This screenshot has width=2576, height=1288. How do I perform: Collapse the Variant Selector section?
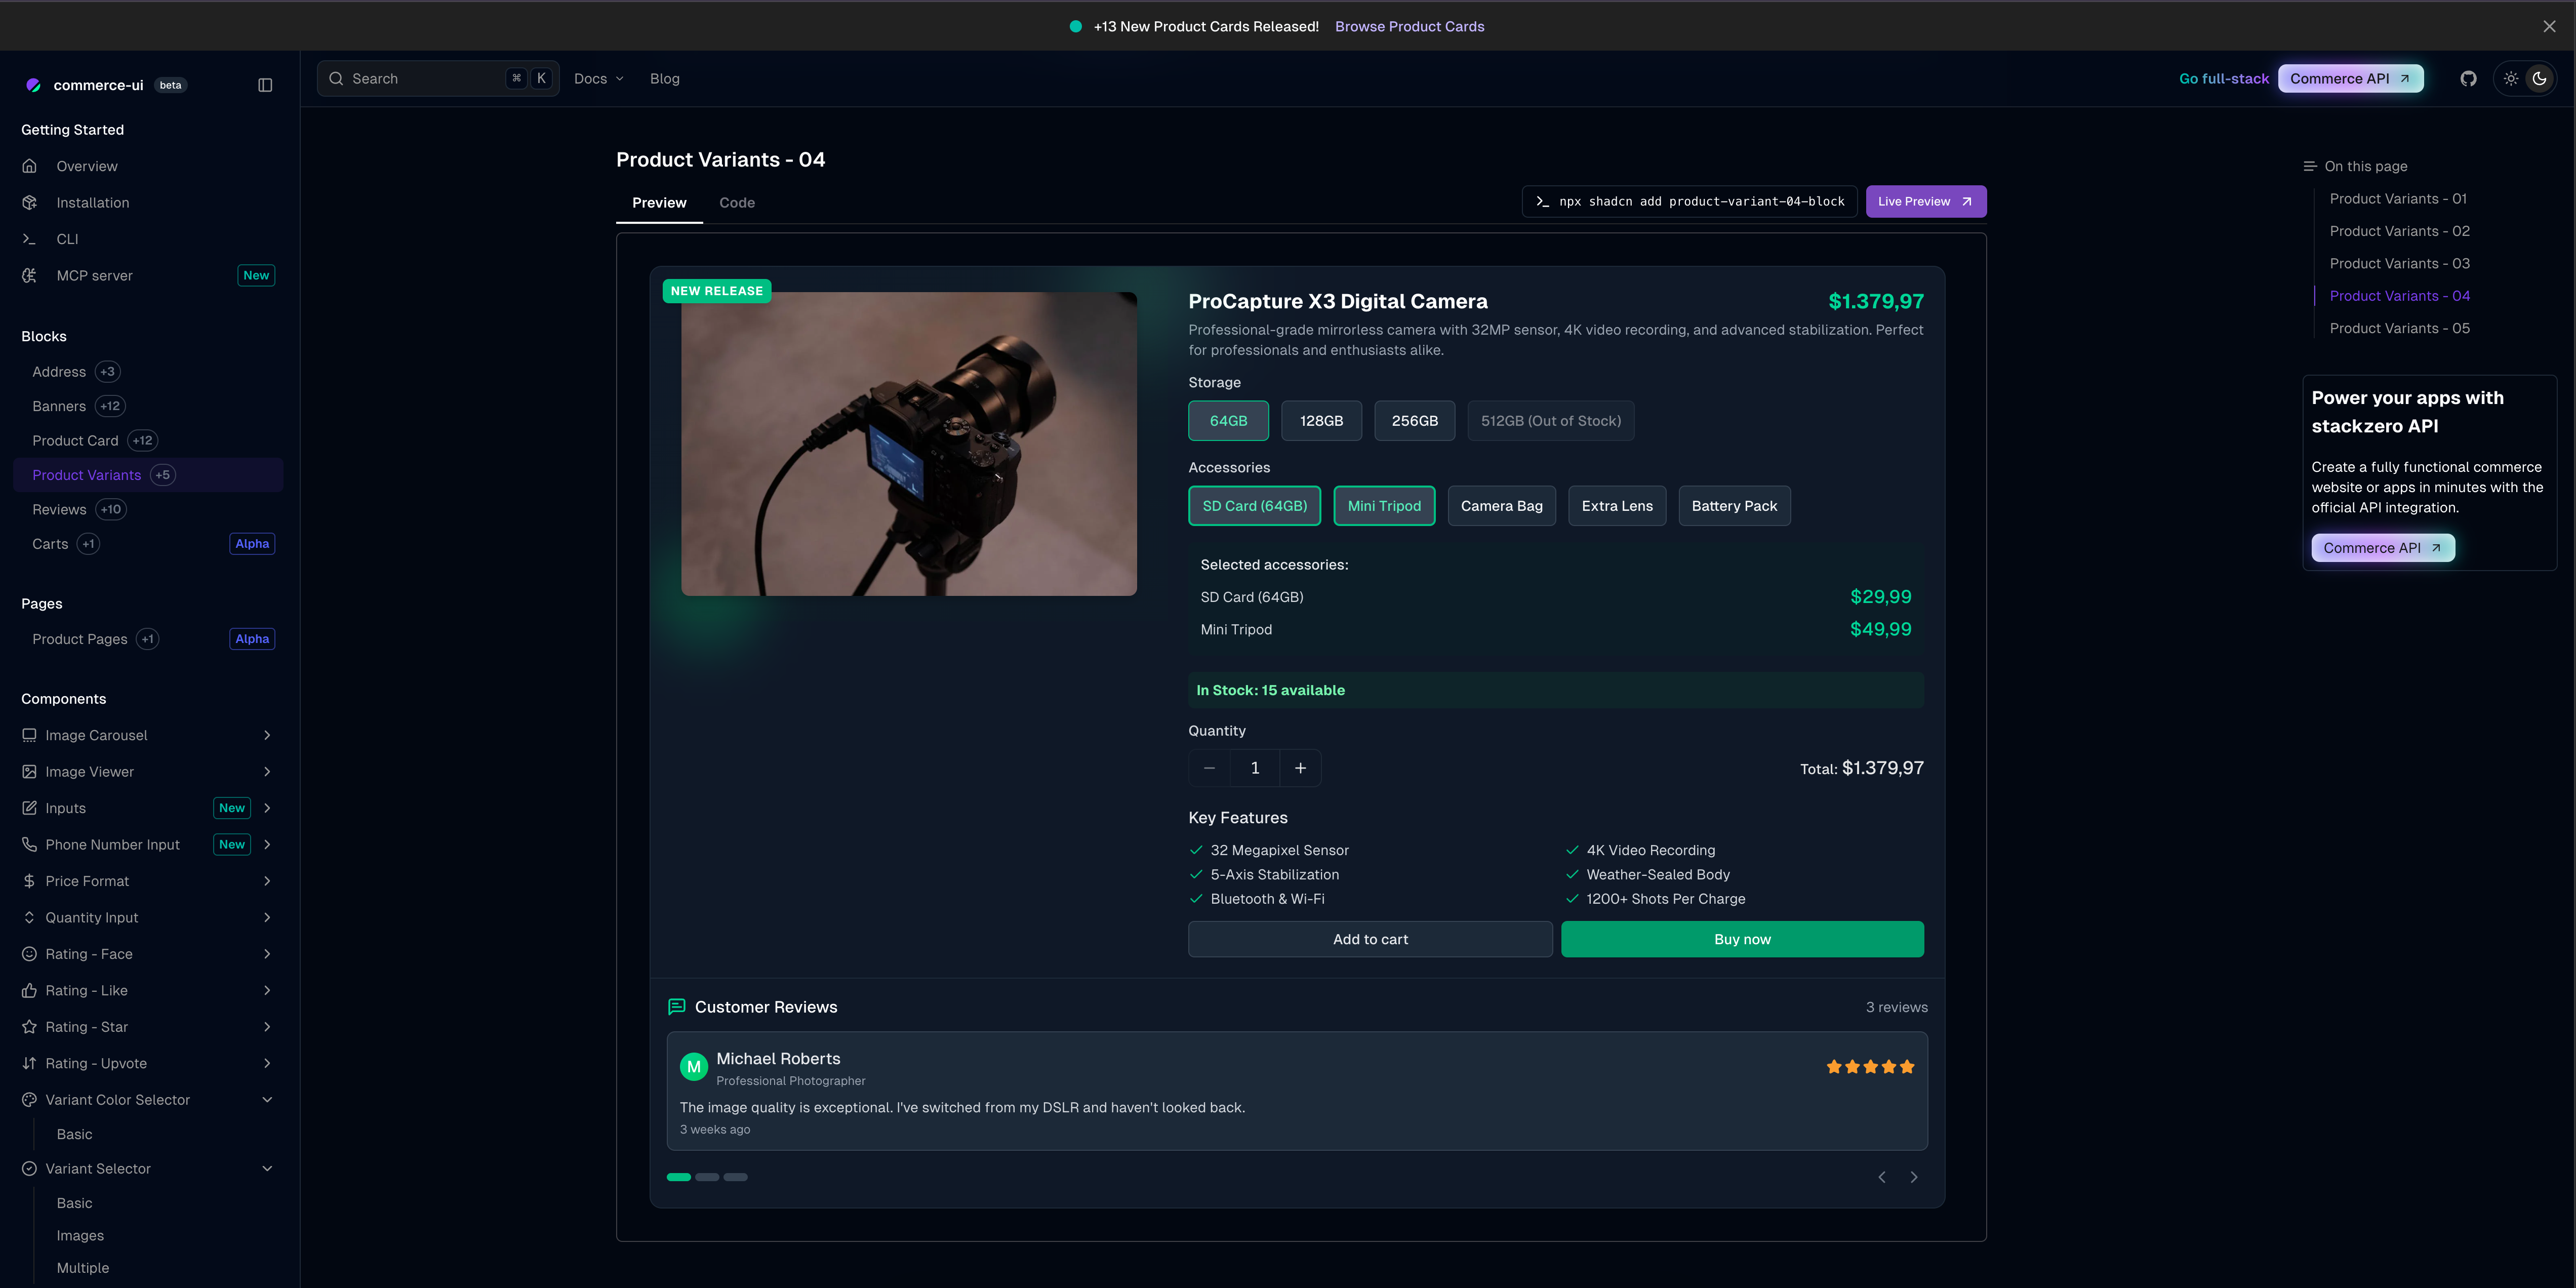pyautogui.click(x=266, y=1168)
